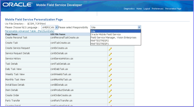Screen dimensions: 194x107
Task: Click csmlMonthlyTask.uix file name
Action: point(61,80)
